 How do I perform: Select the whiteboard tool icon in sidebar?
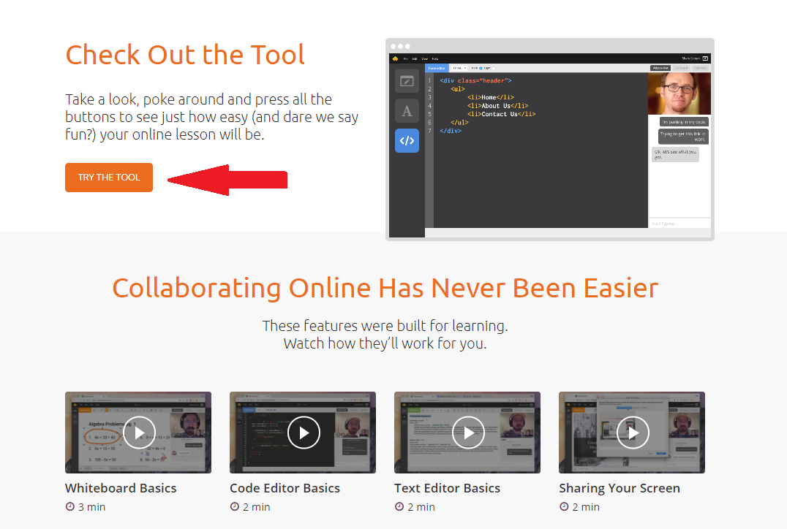(407, 81)
